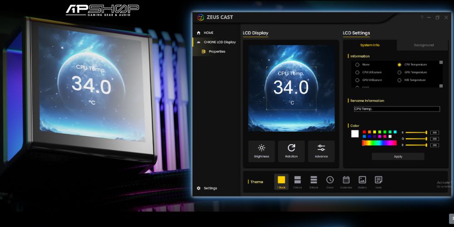Open the Note theme
Viewport: 454px width, 227px height.
tap(379, 182)
